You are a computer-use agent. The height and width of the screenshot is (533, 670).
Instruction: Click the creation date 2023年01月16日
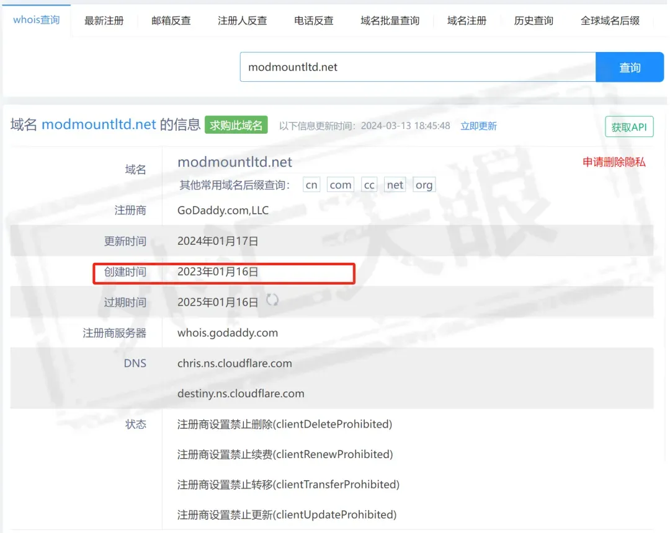[218, 272]
